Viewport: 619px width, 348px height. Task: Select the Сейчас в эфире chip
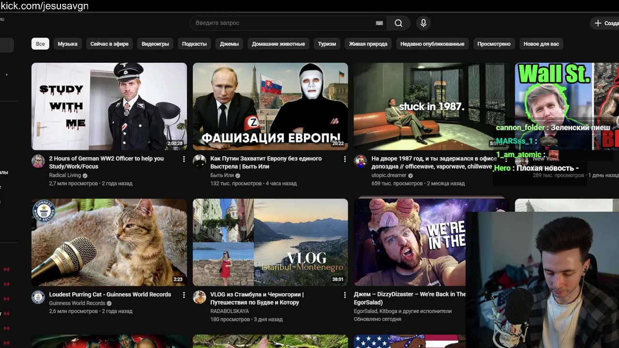[x=109, y=44]
